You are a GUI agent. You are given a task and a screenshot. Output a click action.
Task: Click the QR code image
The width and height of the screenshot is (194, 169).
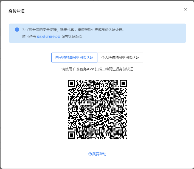pos(97,109)
